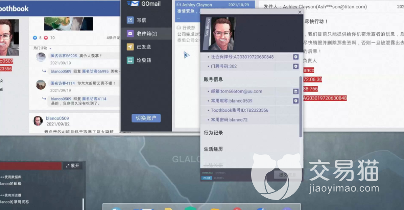Click the 提交信息 submit button

tap(287, 175)
